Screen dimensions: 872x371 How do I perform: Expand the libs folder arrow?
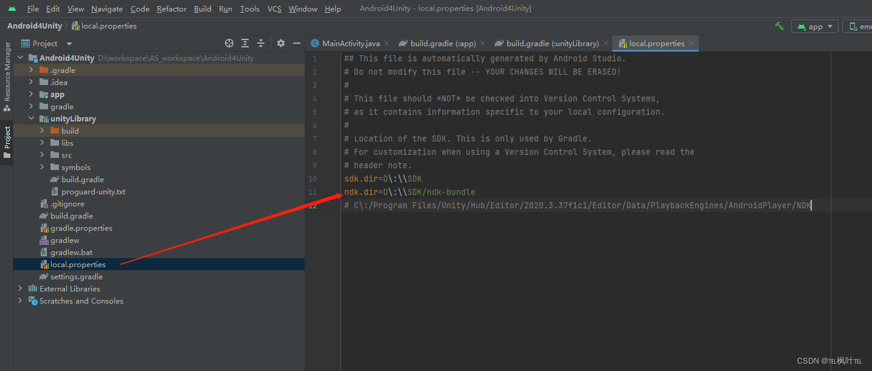[42, 143]
